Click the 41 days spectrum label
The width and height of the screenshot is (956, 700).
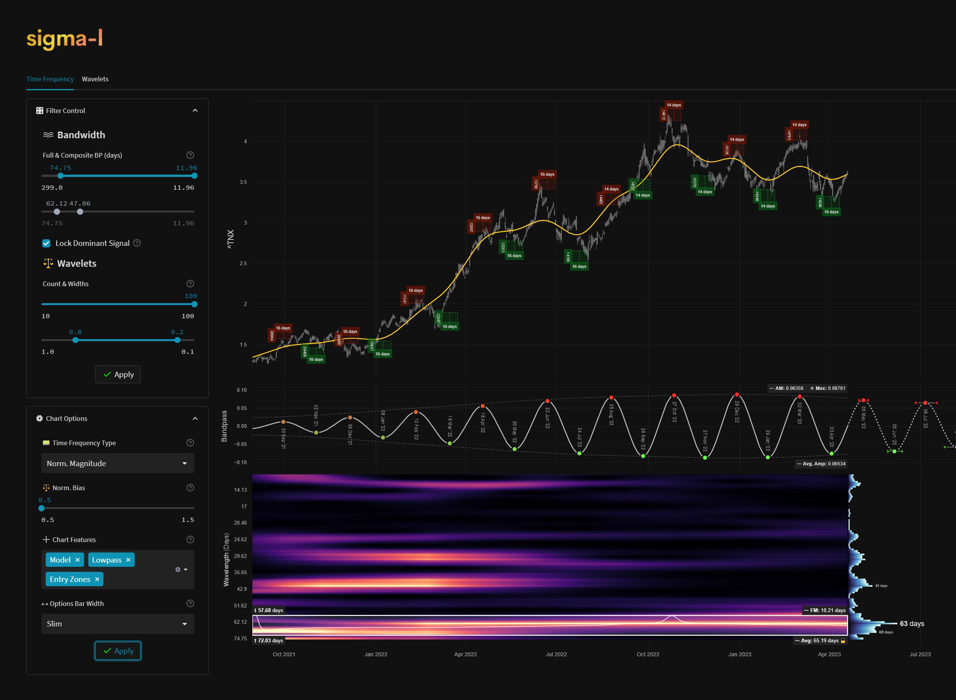(x=881, y=586)
